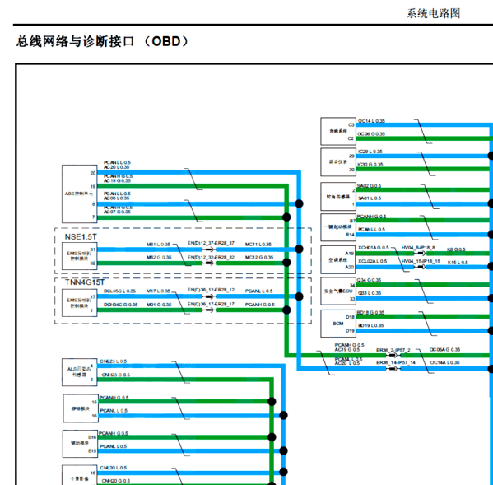Click wire label MC12 G 0.35

[259, 257]
